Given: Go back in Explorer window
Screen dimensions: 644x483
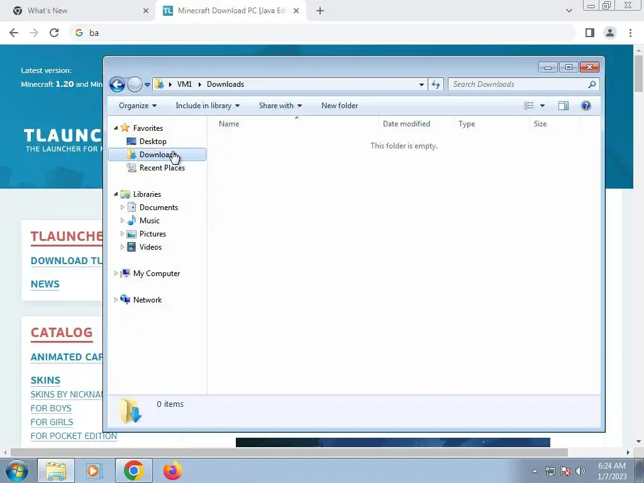Looking at the screenshot, I should (x=117, y=85).
